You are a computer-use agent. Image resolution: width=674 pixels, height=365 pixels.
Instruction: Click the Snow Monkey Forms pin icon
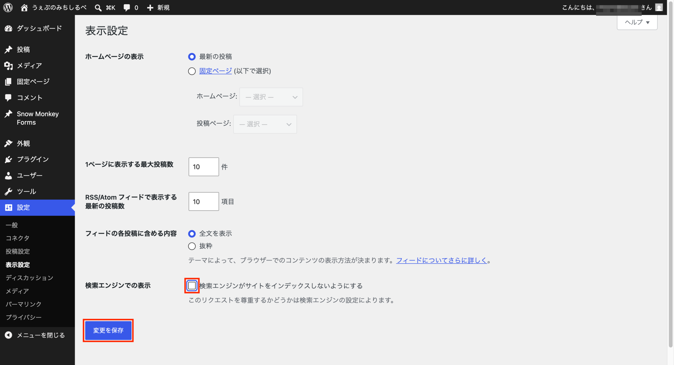point(8,114)
